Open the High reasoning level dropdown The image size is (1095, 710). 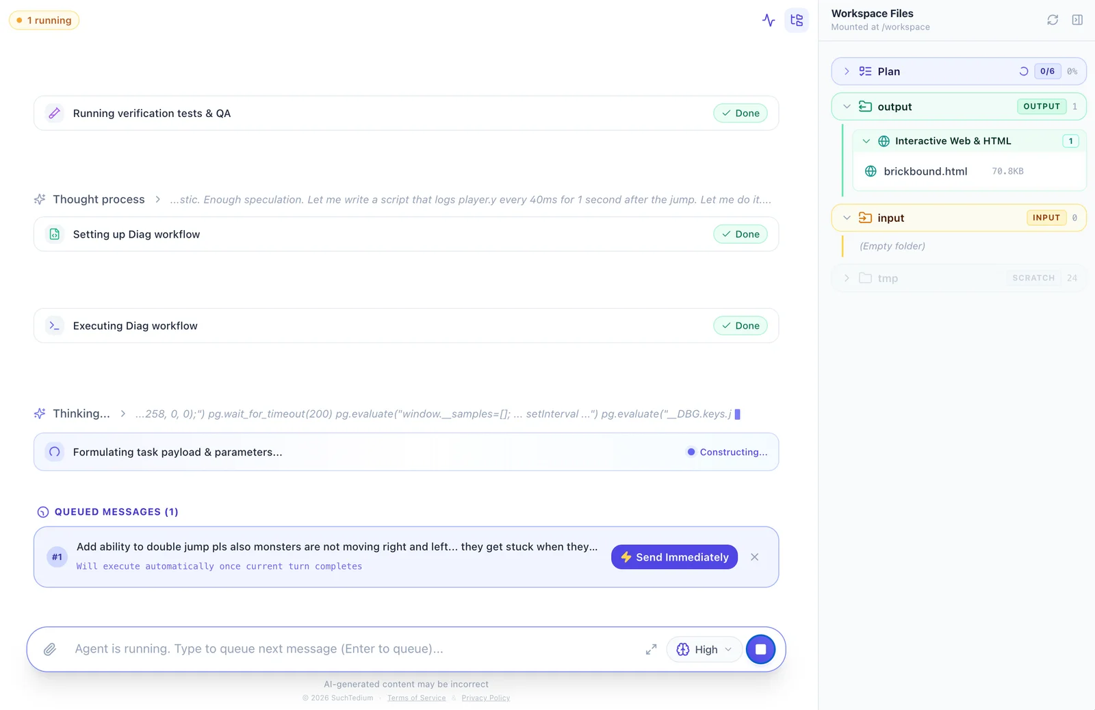[704, 649]
